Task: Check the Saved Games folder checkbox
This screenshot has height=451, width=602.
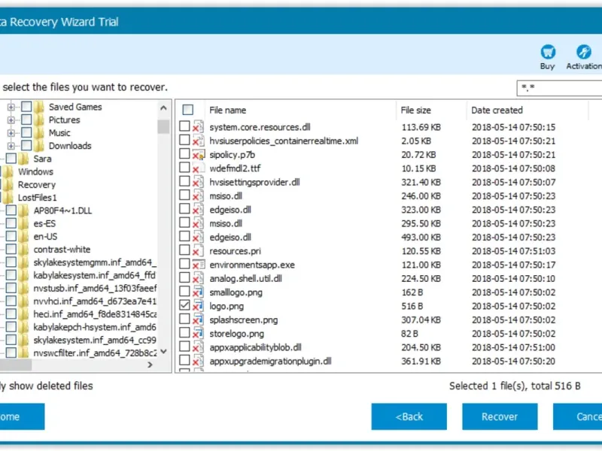Action: (x=26, y=106)
